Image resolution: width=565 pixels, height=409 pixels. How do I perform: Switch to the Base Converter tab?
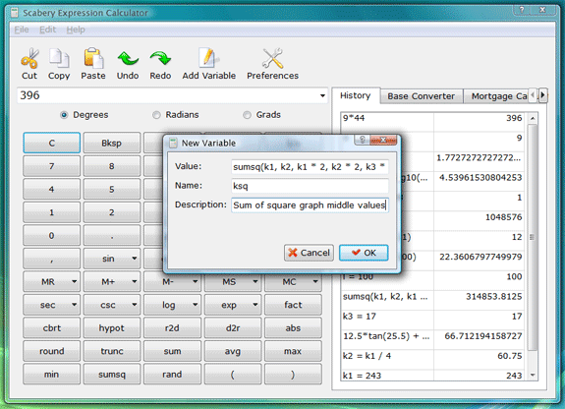(x=422, y=96)
